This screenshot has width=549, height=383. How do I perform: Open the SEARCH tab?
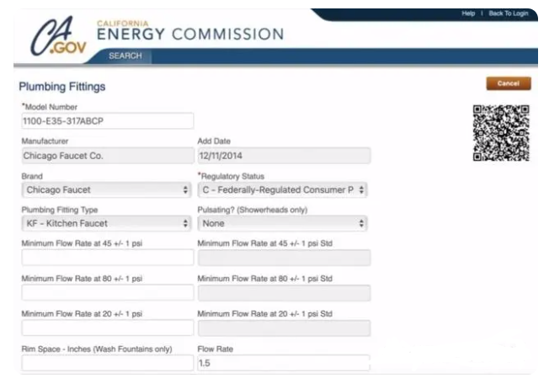[125, 56]
